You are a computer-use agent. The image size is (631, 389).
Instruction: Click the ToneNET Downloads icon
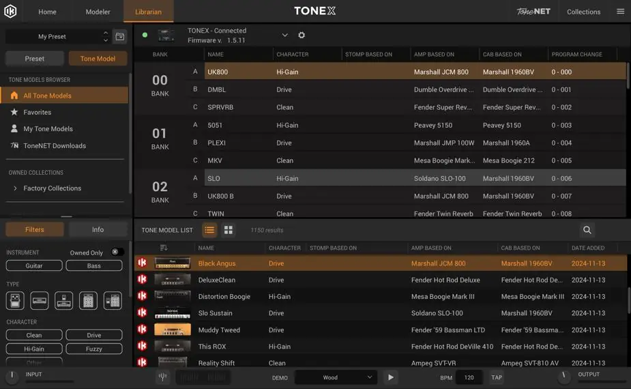click(14, 145)
